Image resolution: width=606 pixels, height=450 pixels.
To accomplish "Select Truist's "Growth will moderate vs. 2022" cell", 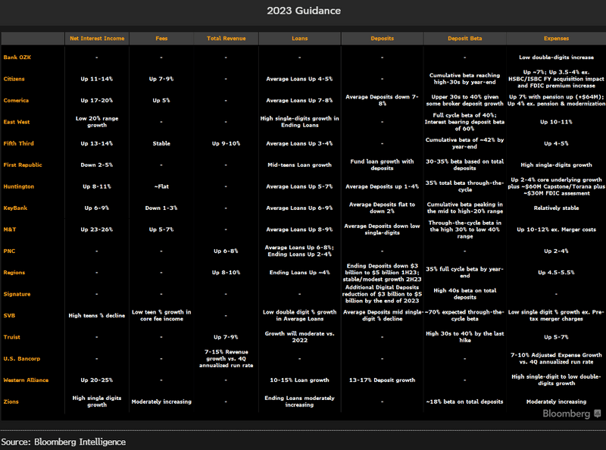I will point(299,336).
